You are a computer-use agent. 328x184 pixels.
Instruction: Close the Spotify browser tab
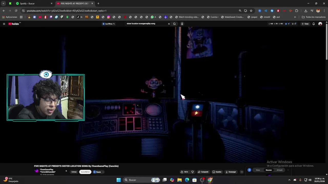(52, 4)
